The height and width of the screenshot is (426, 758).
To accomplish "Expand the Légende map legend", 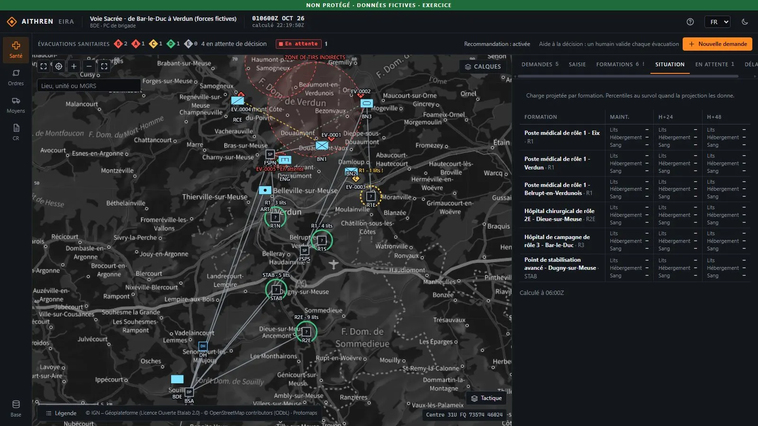I will coord(61,413).
